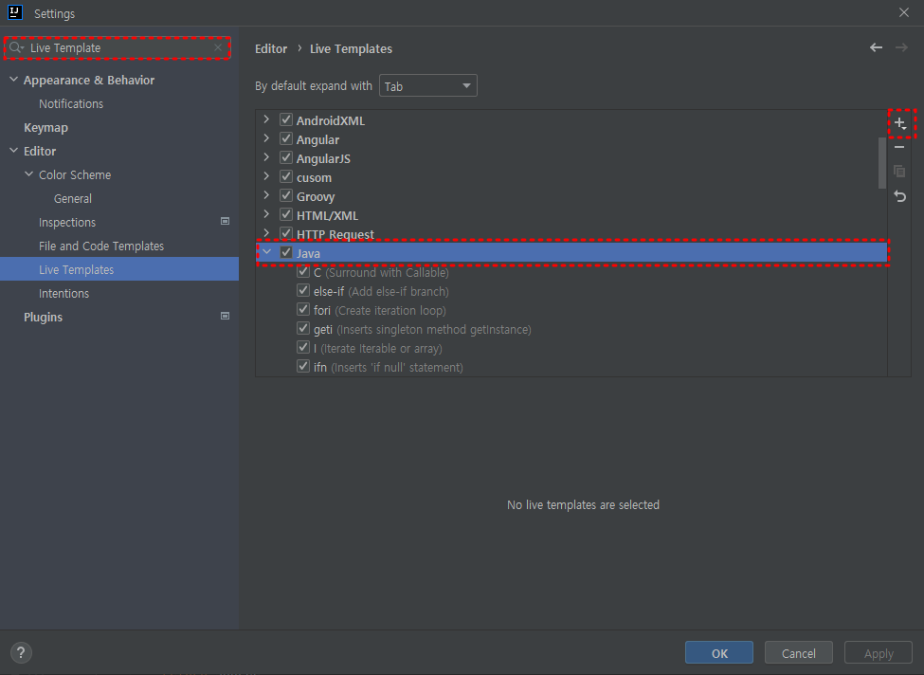This screenshot has height=675, width=924.
Task: Select the geti singleton method row
Action: point(571,329)
